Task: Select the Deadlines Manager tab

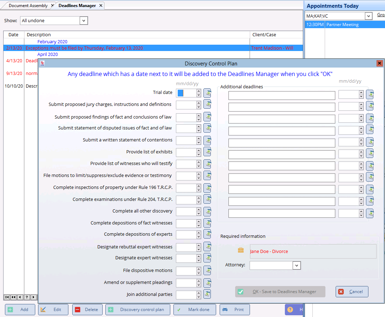Action: pos(77,6)
